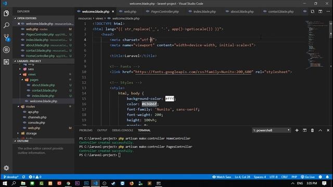Open the Manage gear settings icon
The width and height of the screenshot is (333, 187).
[6, 168]
